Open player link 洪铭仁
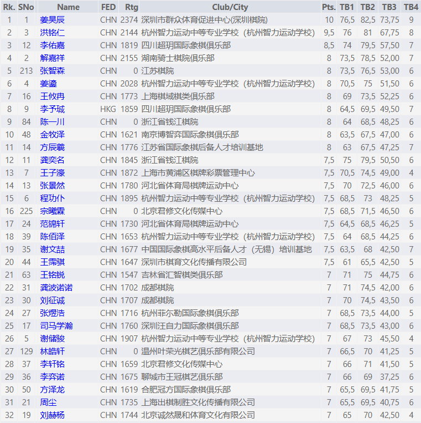 click(x=52, y=32)
